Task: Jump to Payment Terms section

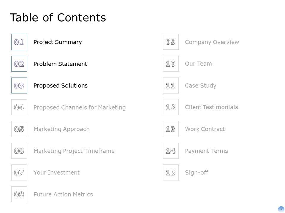Action: point(206,151)
